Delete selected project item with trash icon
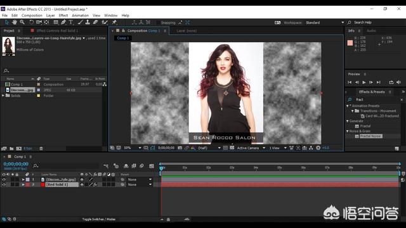 41,149
